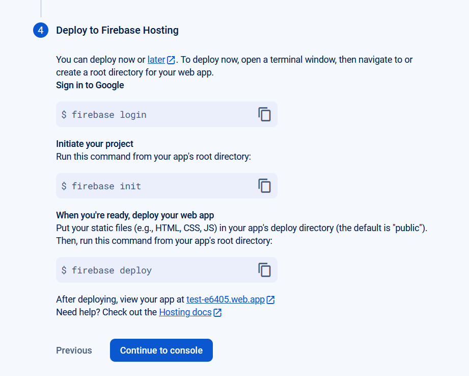The width and height of the screenshot is (469, 376).
Task: Click the '$ firebase init' code text
Action: [101, 186]
